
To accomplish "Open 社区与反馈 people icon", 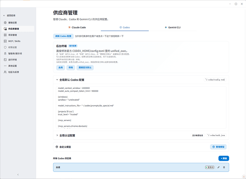I will pos(5,72).
